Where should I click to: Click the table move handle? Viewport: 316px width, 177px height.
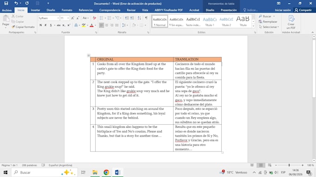click(x=88, y=56)
